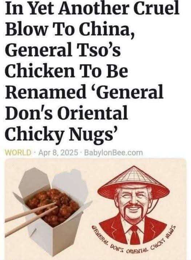Select the Apr 8, 2025 date text
This screenshot has width=191, height=260.
coord(58,152)
